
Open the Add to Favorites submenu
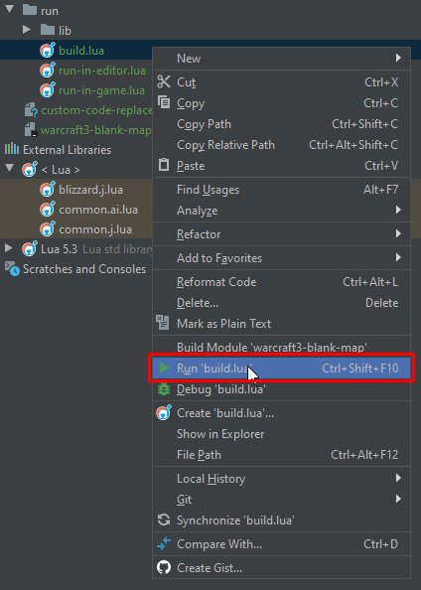pyautogui.click(x=281, y=257)
